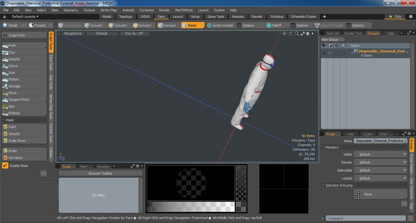Collapse the Members section
Screen dimensions: 416x223
click(323, 147)
